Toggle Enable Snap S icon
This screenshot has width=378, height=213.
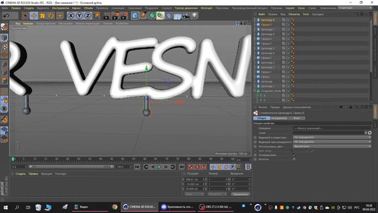pyautogui.click(x=4, y=109)
